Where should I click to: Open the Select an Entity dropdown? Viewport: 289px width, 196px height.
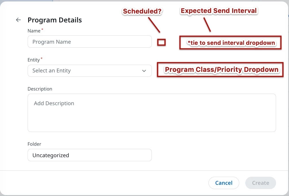[x=89, y=70]
